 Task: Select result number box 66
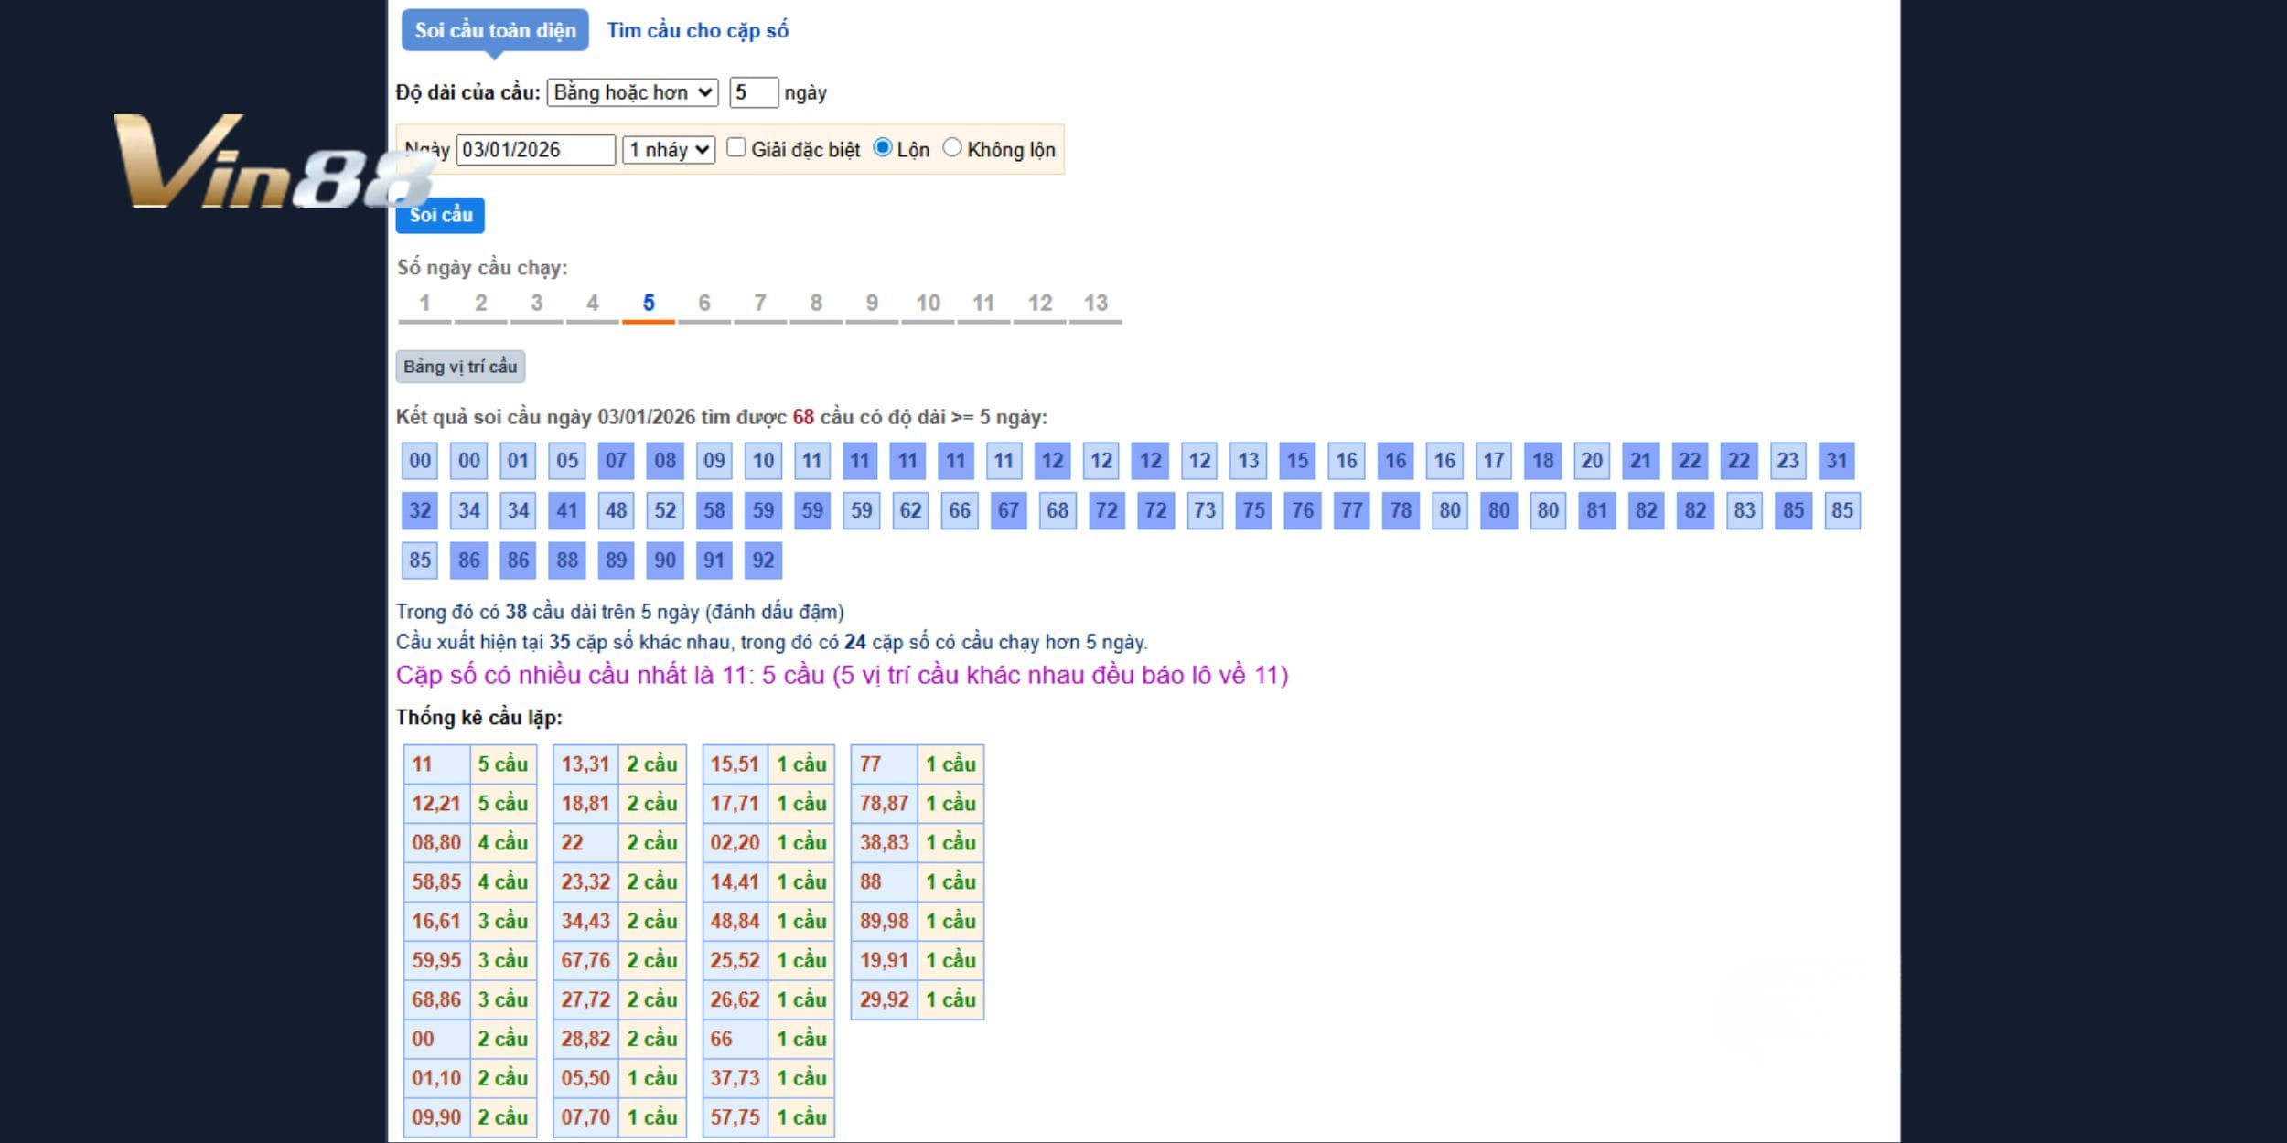point(959,510)
